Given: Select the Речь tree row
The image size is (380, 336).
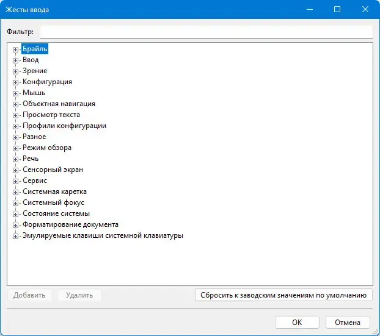Looking at the screenshot, I should (x=31, y=159).
